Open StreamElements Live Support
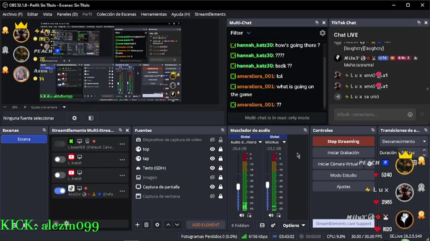Screen dimensions: 430x241 click(x=343, y=224)
